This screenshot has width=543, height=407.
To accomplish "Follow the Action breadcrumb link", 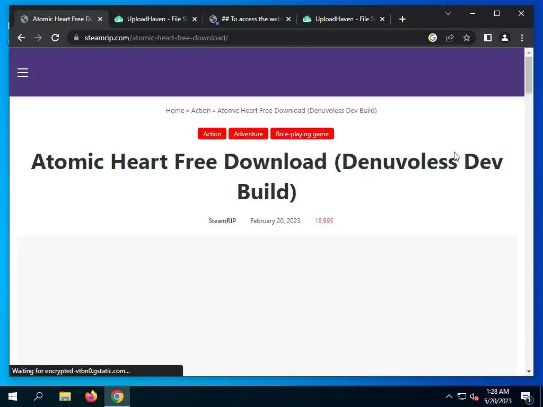I will [200, 110].
